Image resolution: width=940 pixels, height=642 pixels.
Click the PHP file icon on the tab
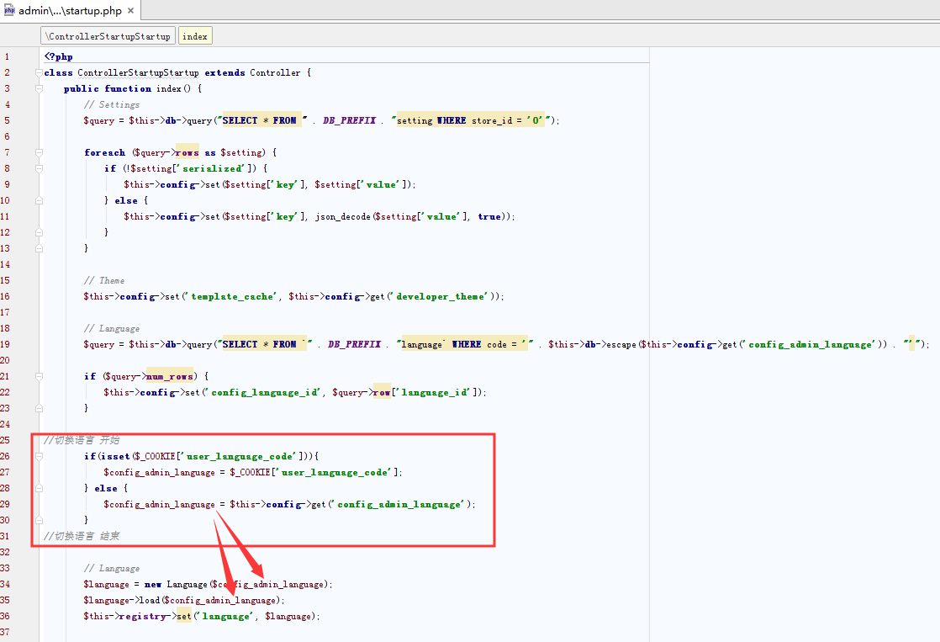pos(9,10)
